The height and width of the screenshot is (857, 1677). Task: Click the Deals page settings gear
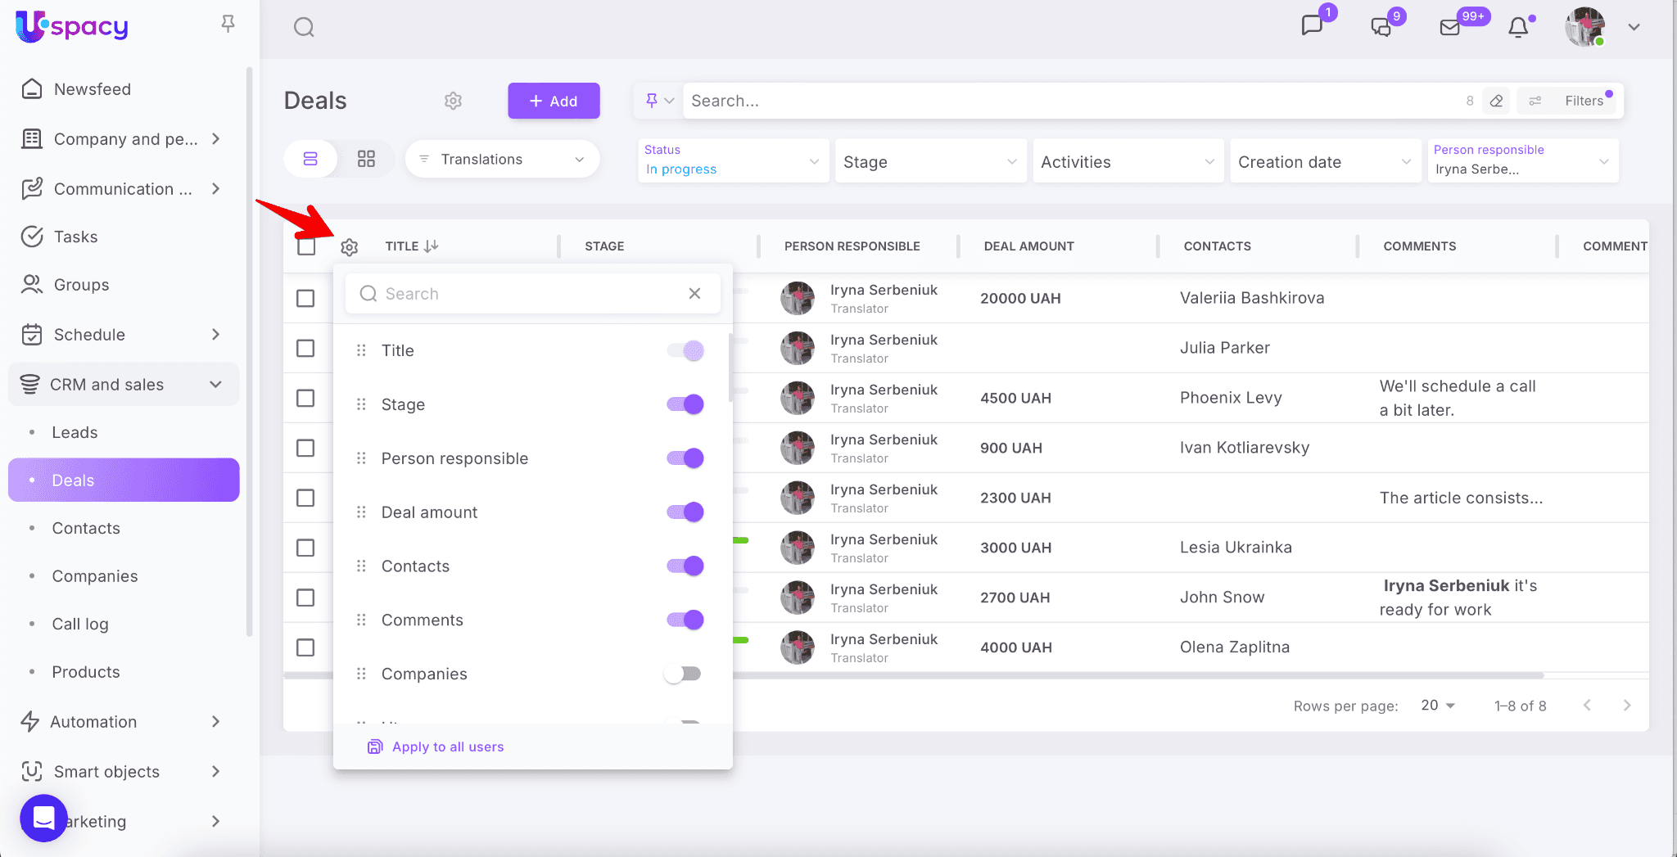[453, 101]
